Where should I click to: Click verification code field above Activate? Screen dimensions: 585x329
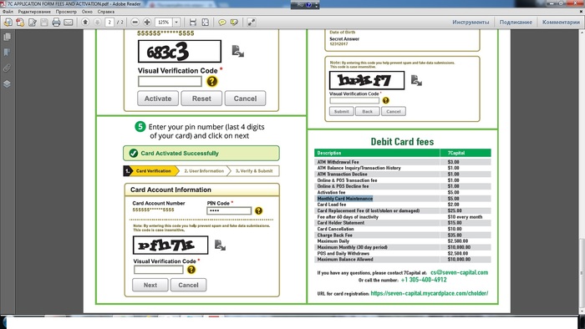click(170, 81)
